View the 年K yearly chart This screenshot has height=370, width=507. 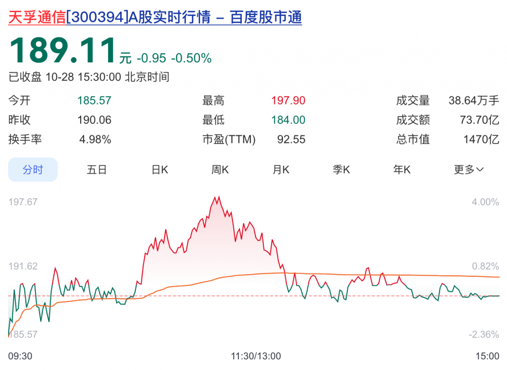pyautogui.click(x=402, y=170)
